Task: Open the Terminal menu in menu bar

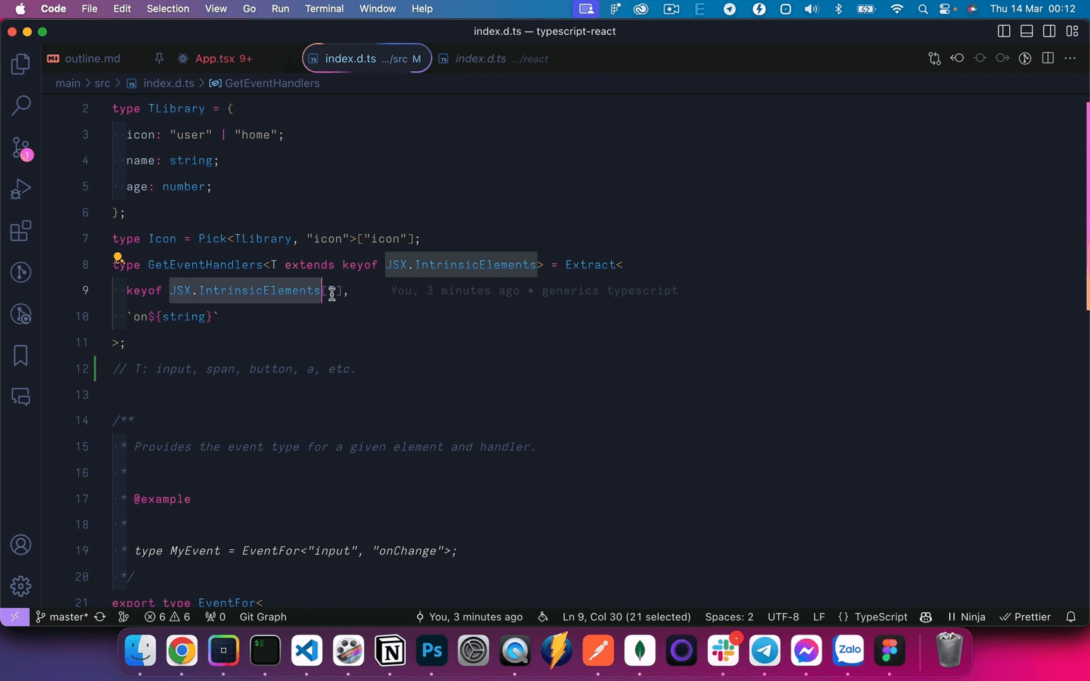Action: coord(324,9)
